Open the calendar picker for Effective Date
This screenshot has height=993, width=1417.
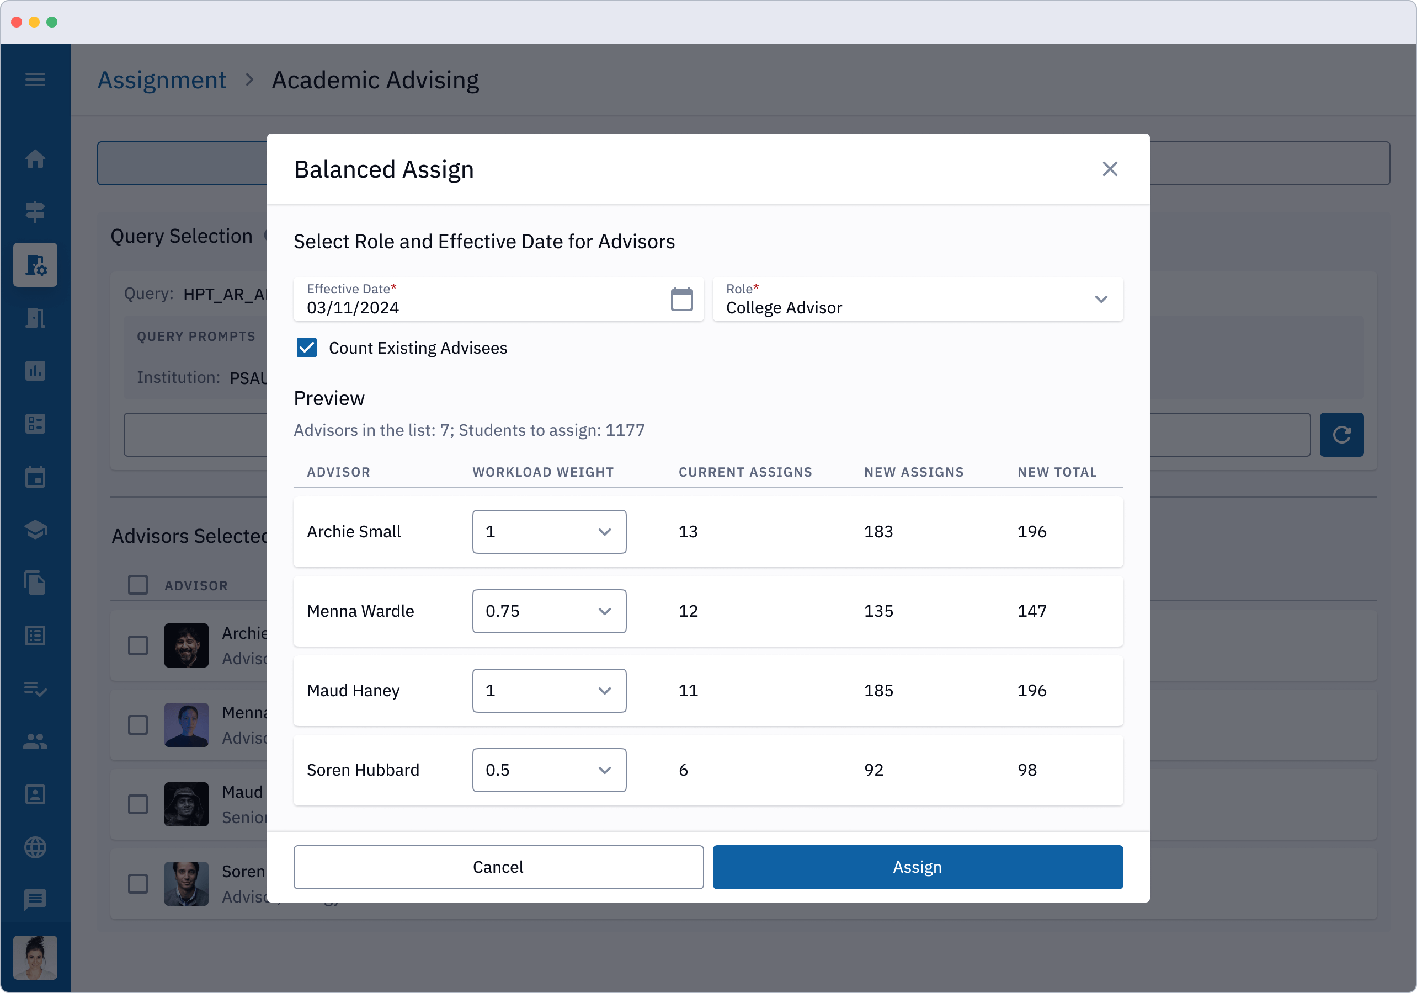point(681,300)
